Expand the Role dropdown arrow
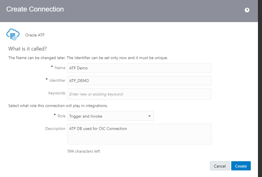Viewport: 262px width, 177px height. [149, 116]
